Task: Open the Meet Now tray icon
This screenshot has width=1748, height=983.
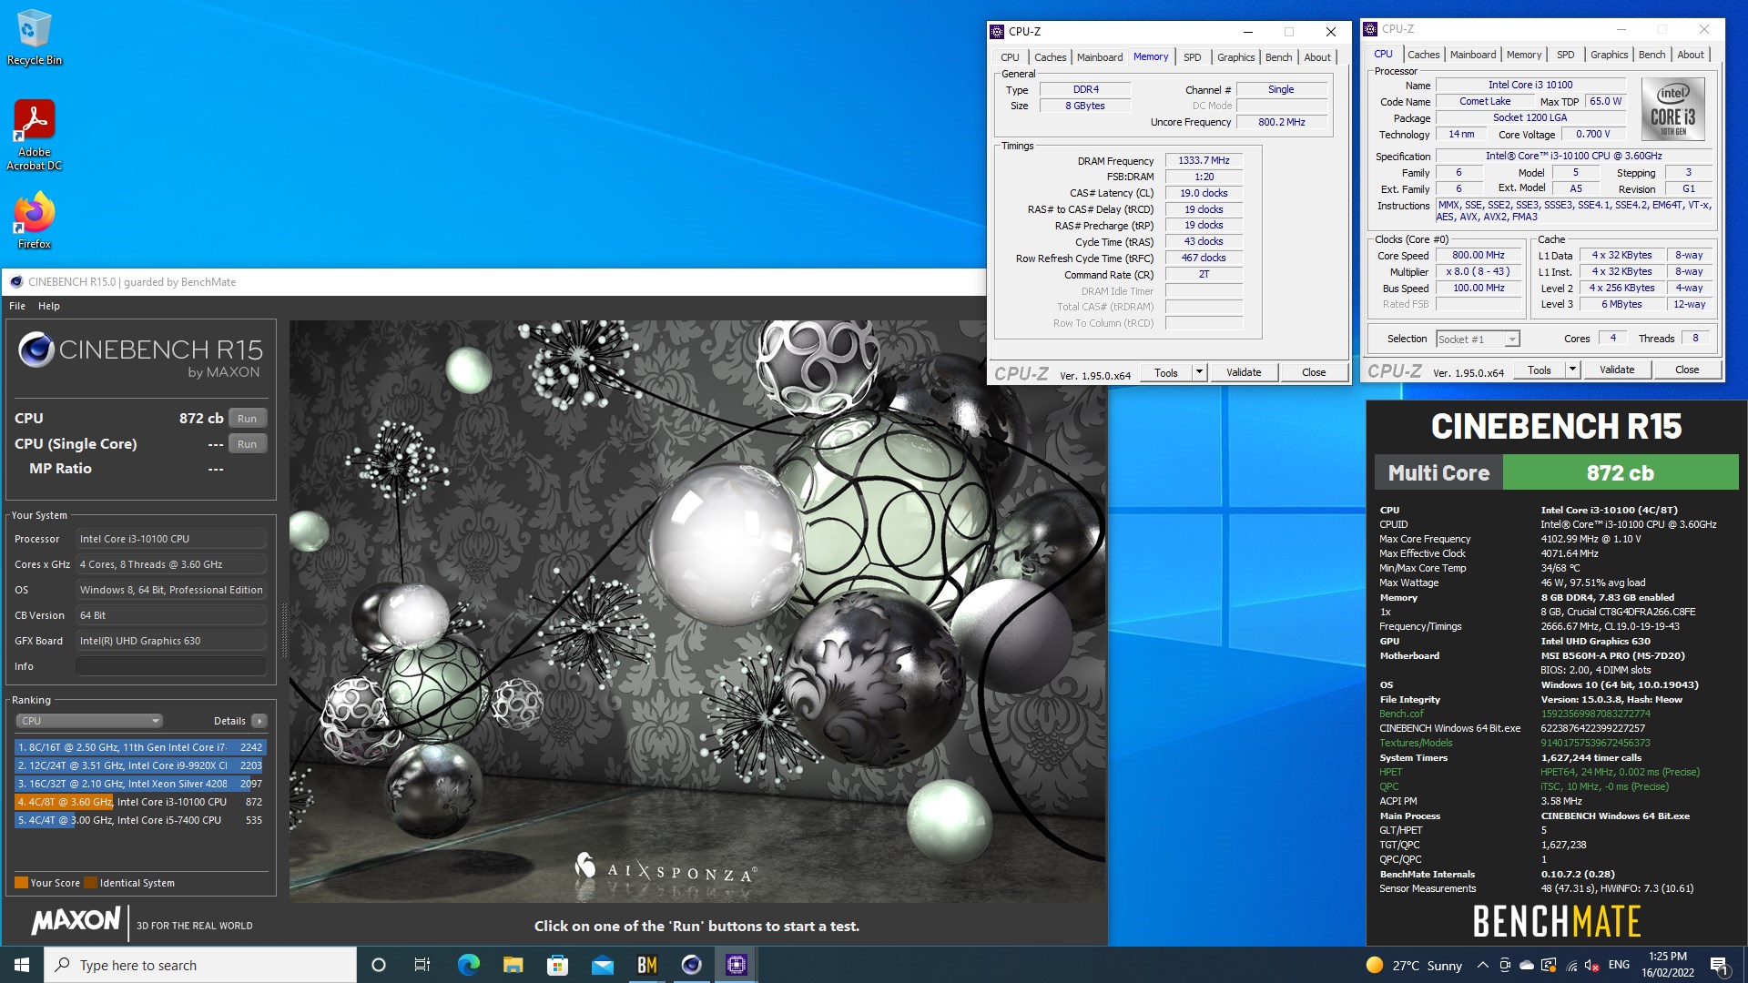Action: (1505, 965)
